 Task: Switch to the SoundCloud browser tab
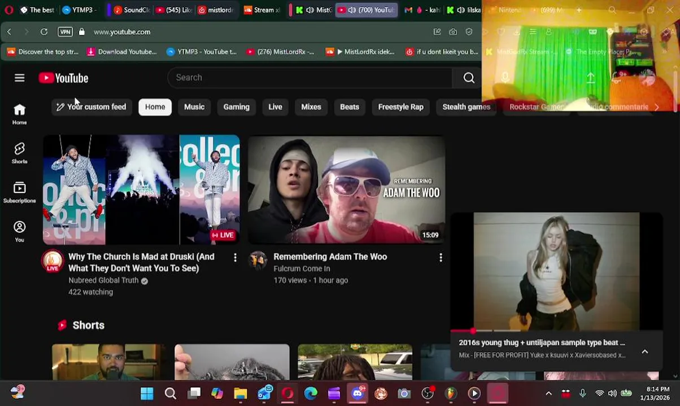pos(131,10)
